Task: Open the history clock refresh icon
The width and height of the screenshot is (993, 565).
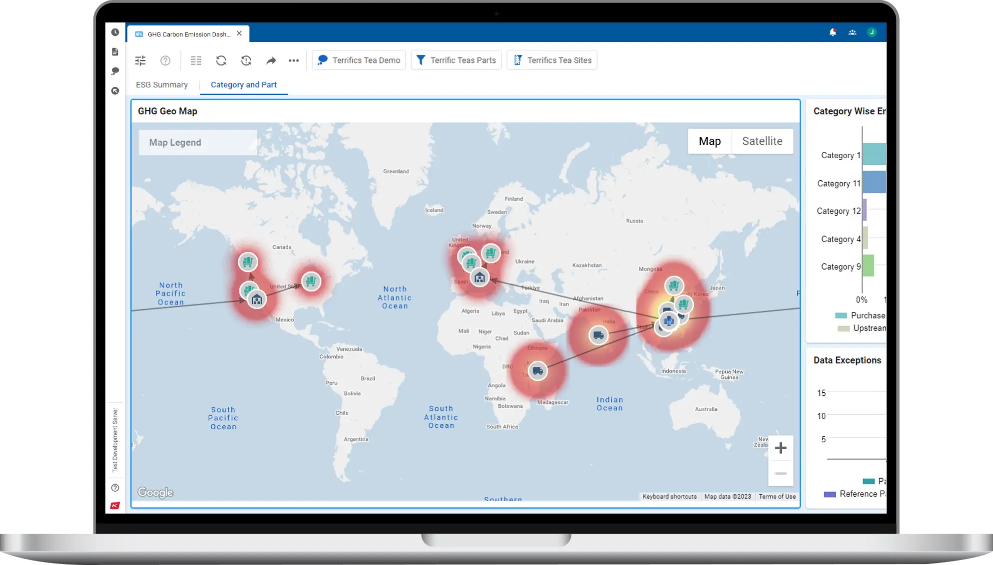Action: 246,60
